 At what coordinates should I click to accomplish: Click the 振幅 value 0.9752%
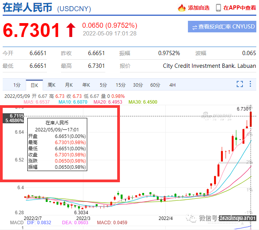169,53
